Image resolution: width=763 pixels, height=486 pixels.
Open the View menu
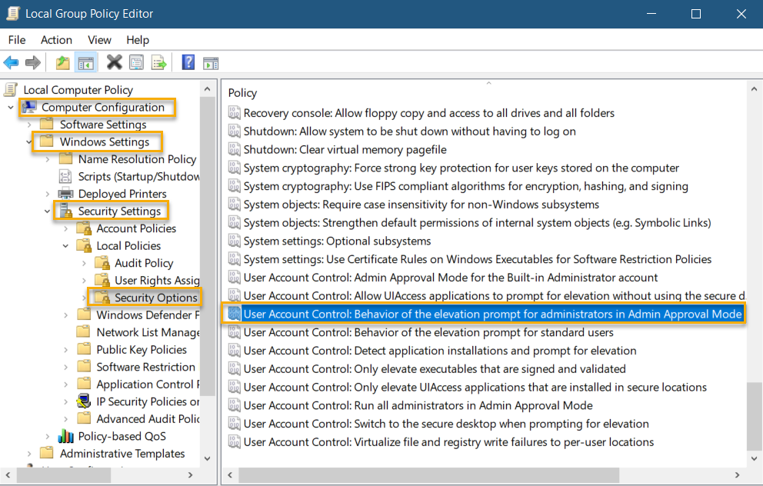99,39
